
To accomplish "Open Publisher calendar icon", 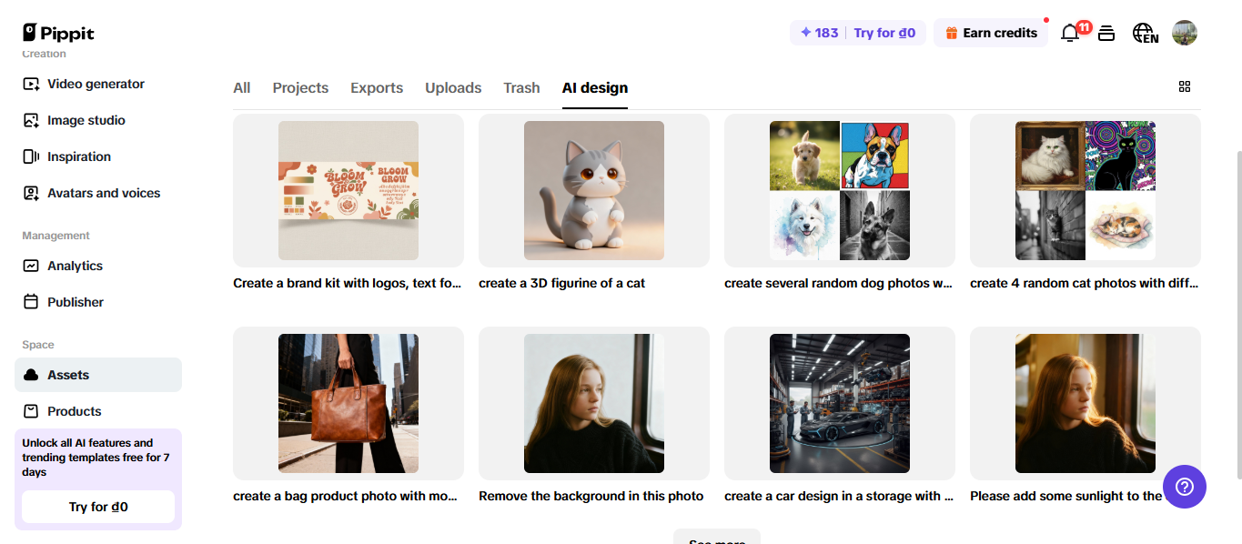I will tap(31, 302).
